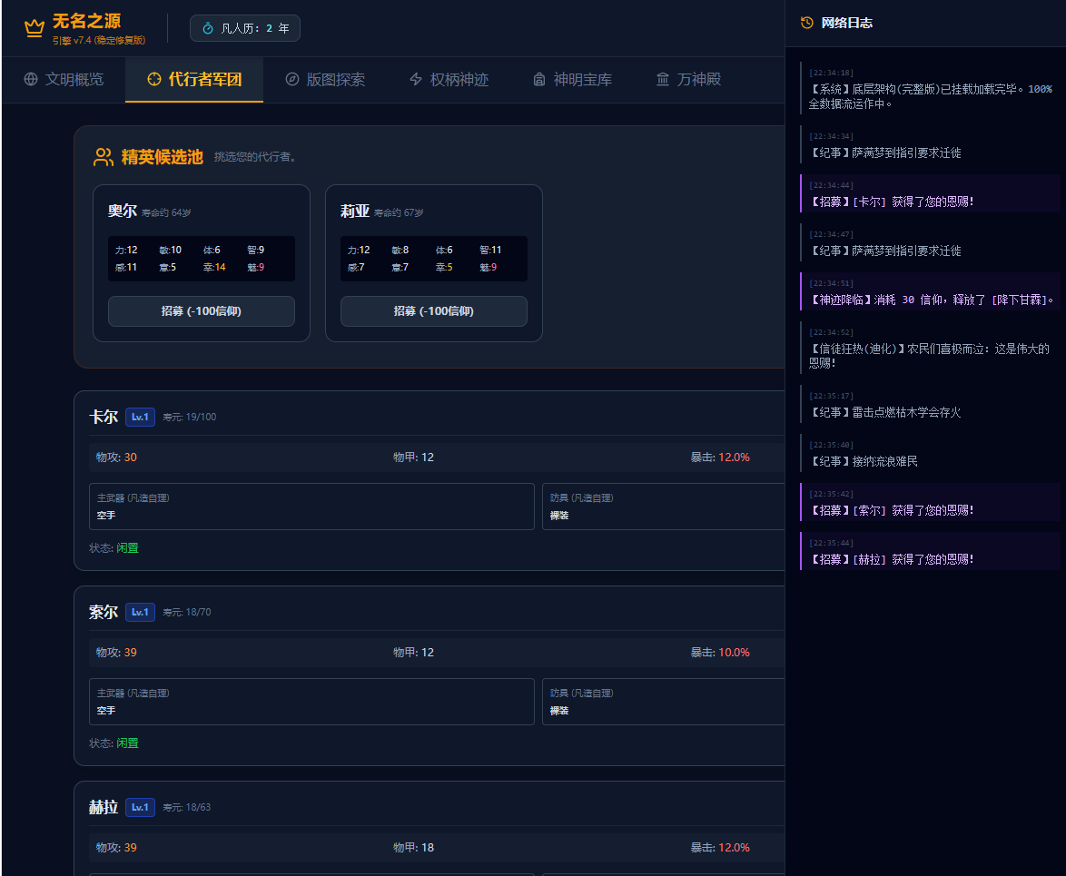Open 卡尔's armor slot

[664, 507]
